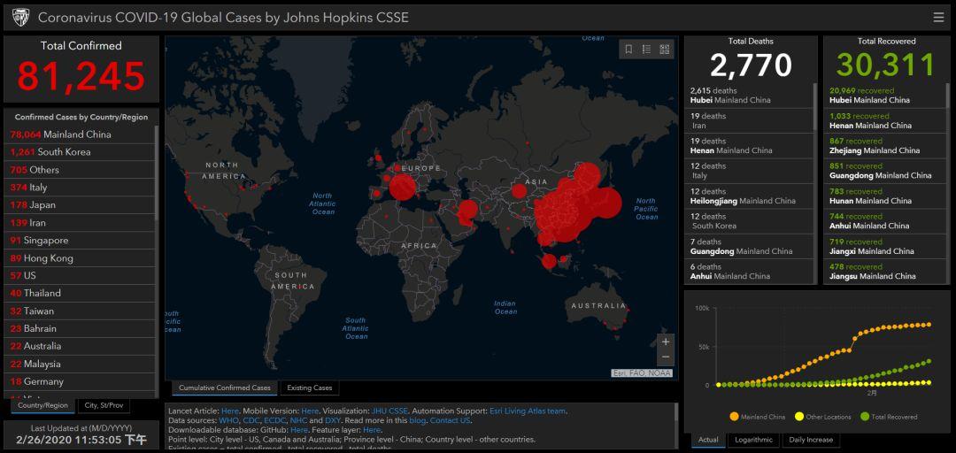Zoom in on the map with plus button
The image size is (956, 453).
pos(665,342)
